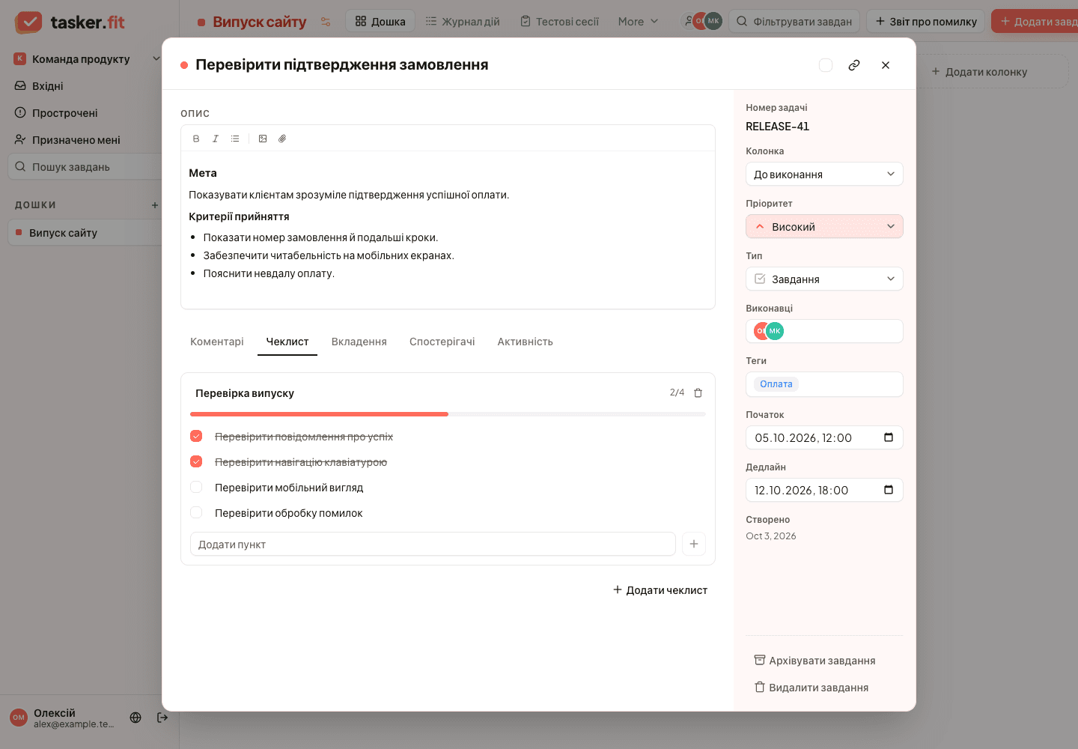Expand Команда продукту workspace selector
The image size is (1078, 749).
tap(87, 58)
